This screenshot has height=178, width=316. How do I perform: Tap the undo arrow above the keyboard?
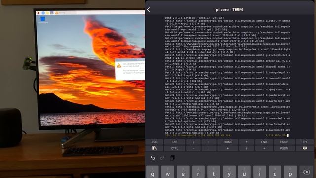click(153, 158)
